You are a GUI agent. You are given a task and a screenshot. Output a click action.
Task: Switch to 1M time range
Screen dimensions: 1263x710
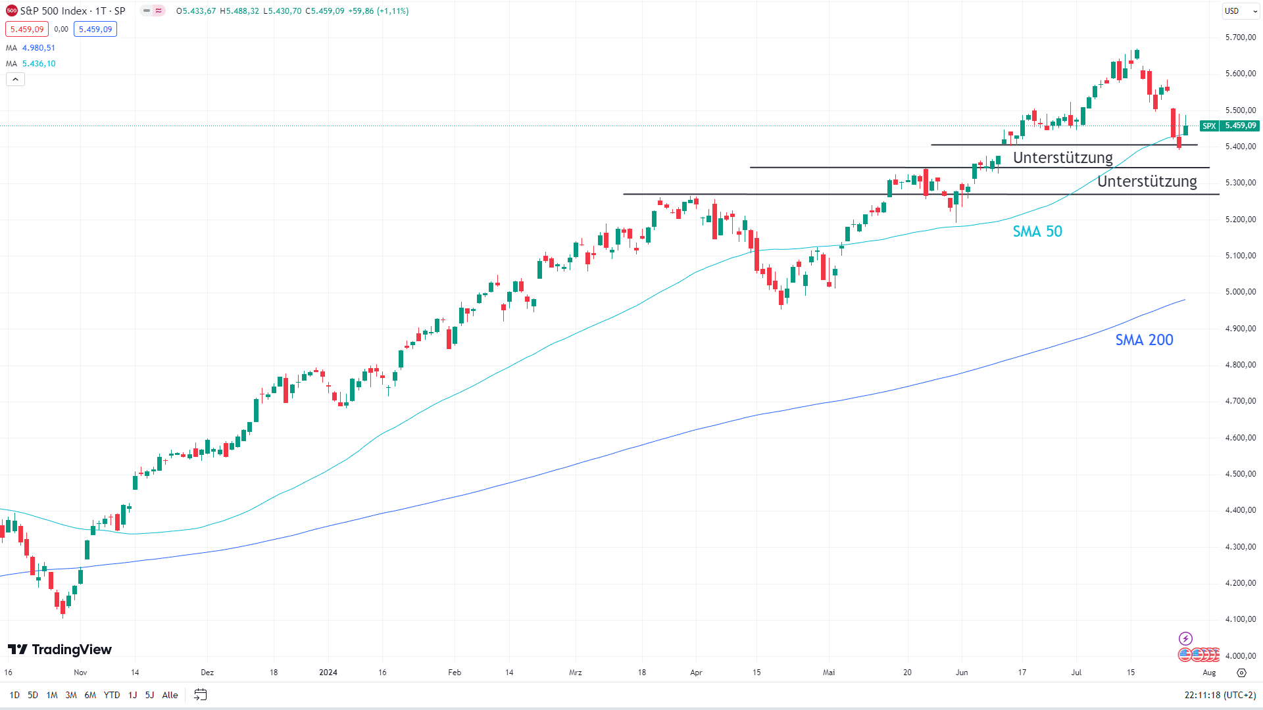[x=52, y=695]
